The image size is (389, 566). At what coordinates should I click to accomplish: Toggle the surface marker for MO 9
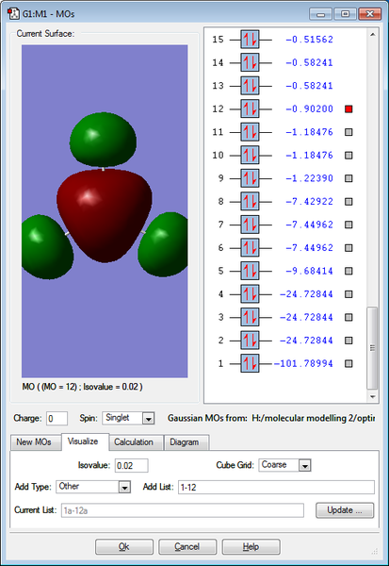point(348,178)
